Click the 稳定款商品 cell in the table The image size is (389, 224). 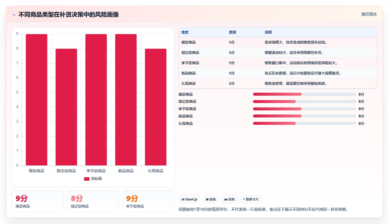tap(190, 53)
